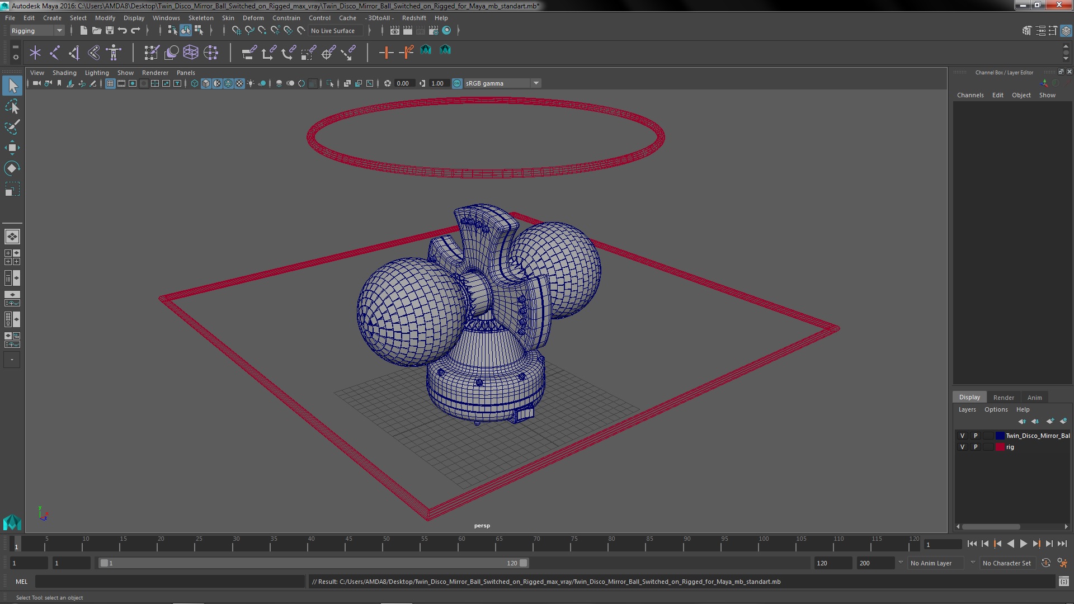Click frame 60 on the time slider
The image size is (1074, 604).
(461, 544)
